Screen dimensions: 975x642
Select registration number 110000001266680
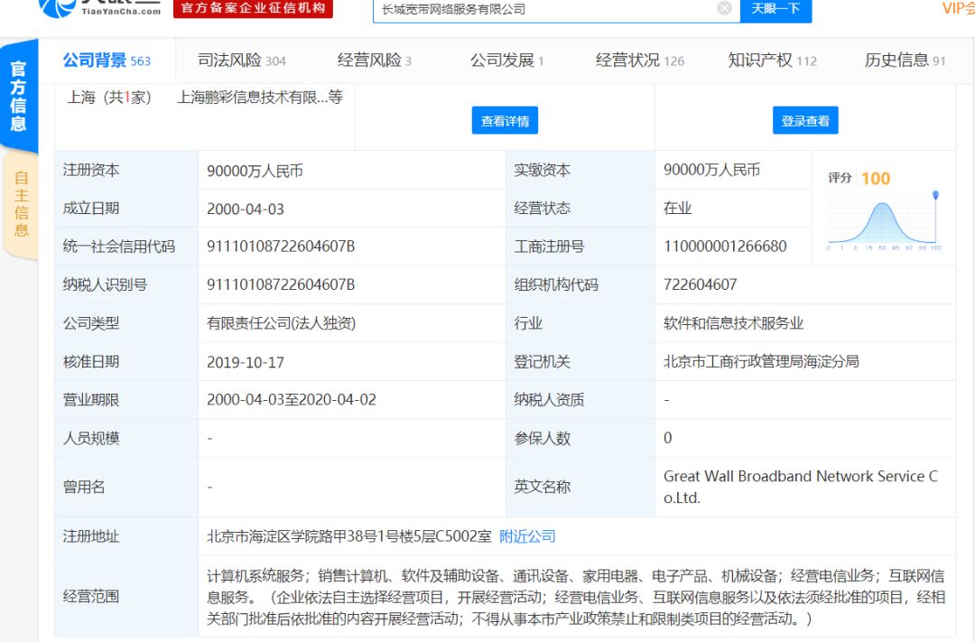725,247
